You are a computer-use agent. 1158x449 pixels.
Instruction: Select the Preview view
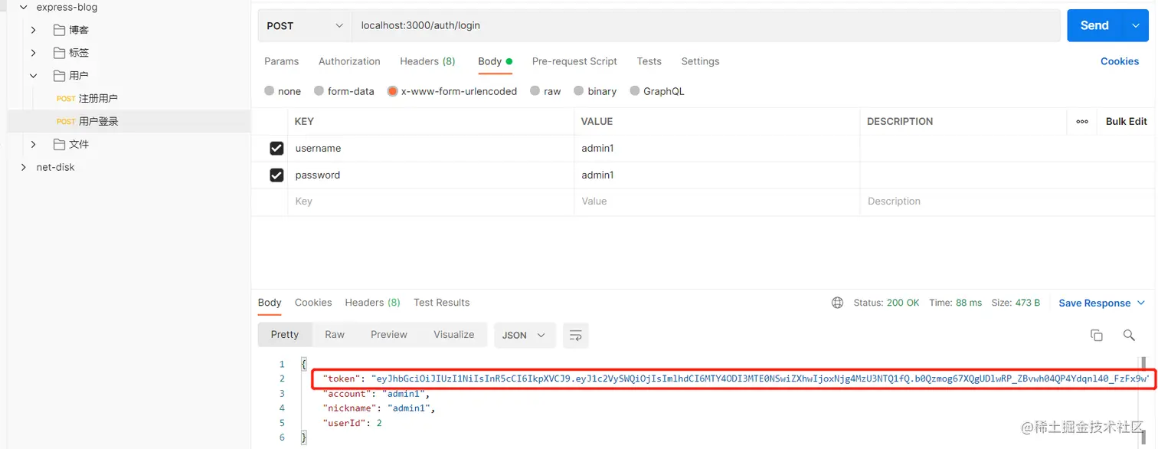(x=389, y=335)
